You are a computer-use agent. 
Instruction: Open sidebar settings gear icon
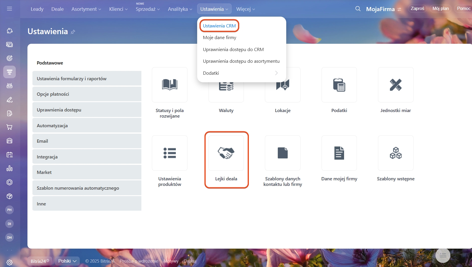(x=9, y=262)
